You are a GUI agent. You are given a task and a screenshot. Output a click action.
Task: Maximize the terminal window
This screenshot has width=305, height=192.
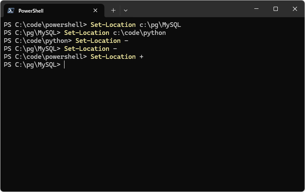pyautogui.click(x=276, y=9)
